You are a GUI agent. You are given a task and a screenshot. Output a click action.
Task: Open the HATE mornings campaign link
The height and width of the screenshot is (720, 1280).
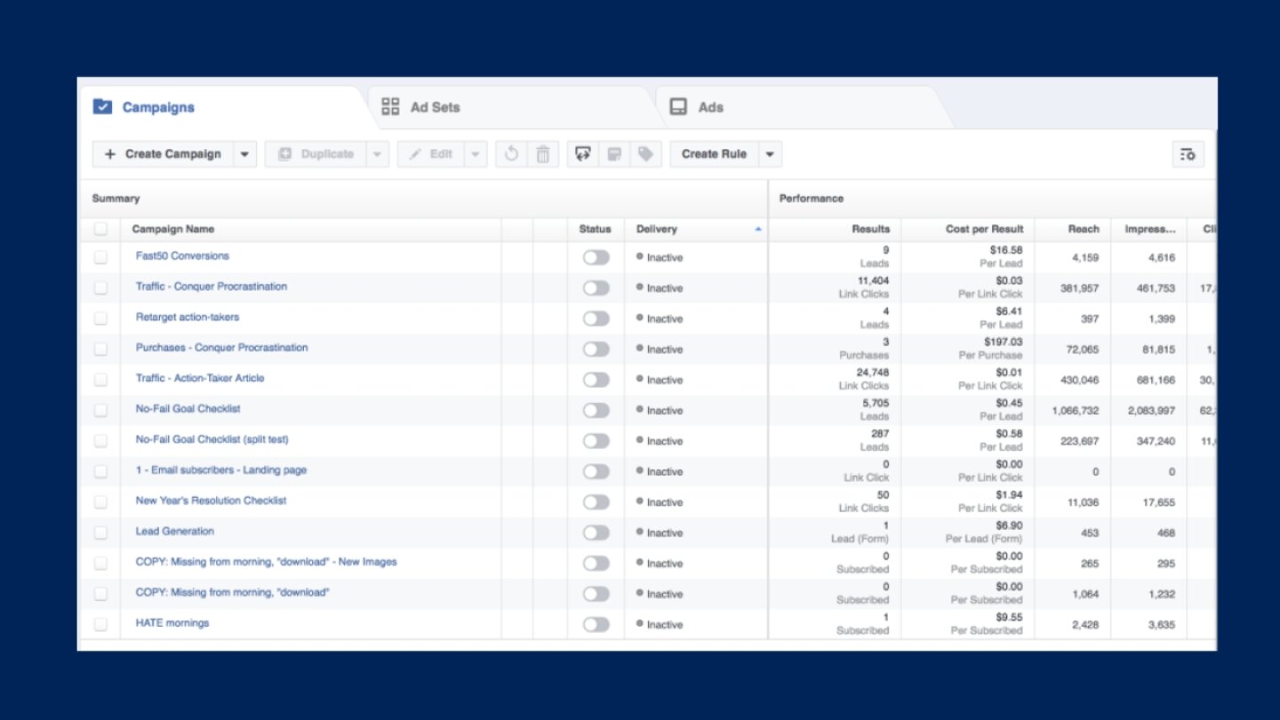(172, 622)
